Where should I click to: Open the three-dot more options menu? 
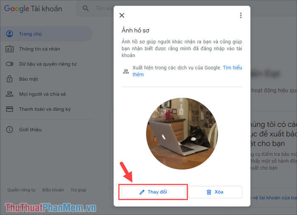click(x=241, y=15)
